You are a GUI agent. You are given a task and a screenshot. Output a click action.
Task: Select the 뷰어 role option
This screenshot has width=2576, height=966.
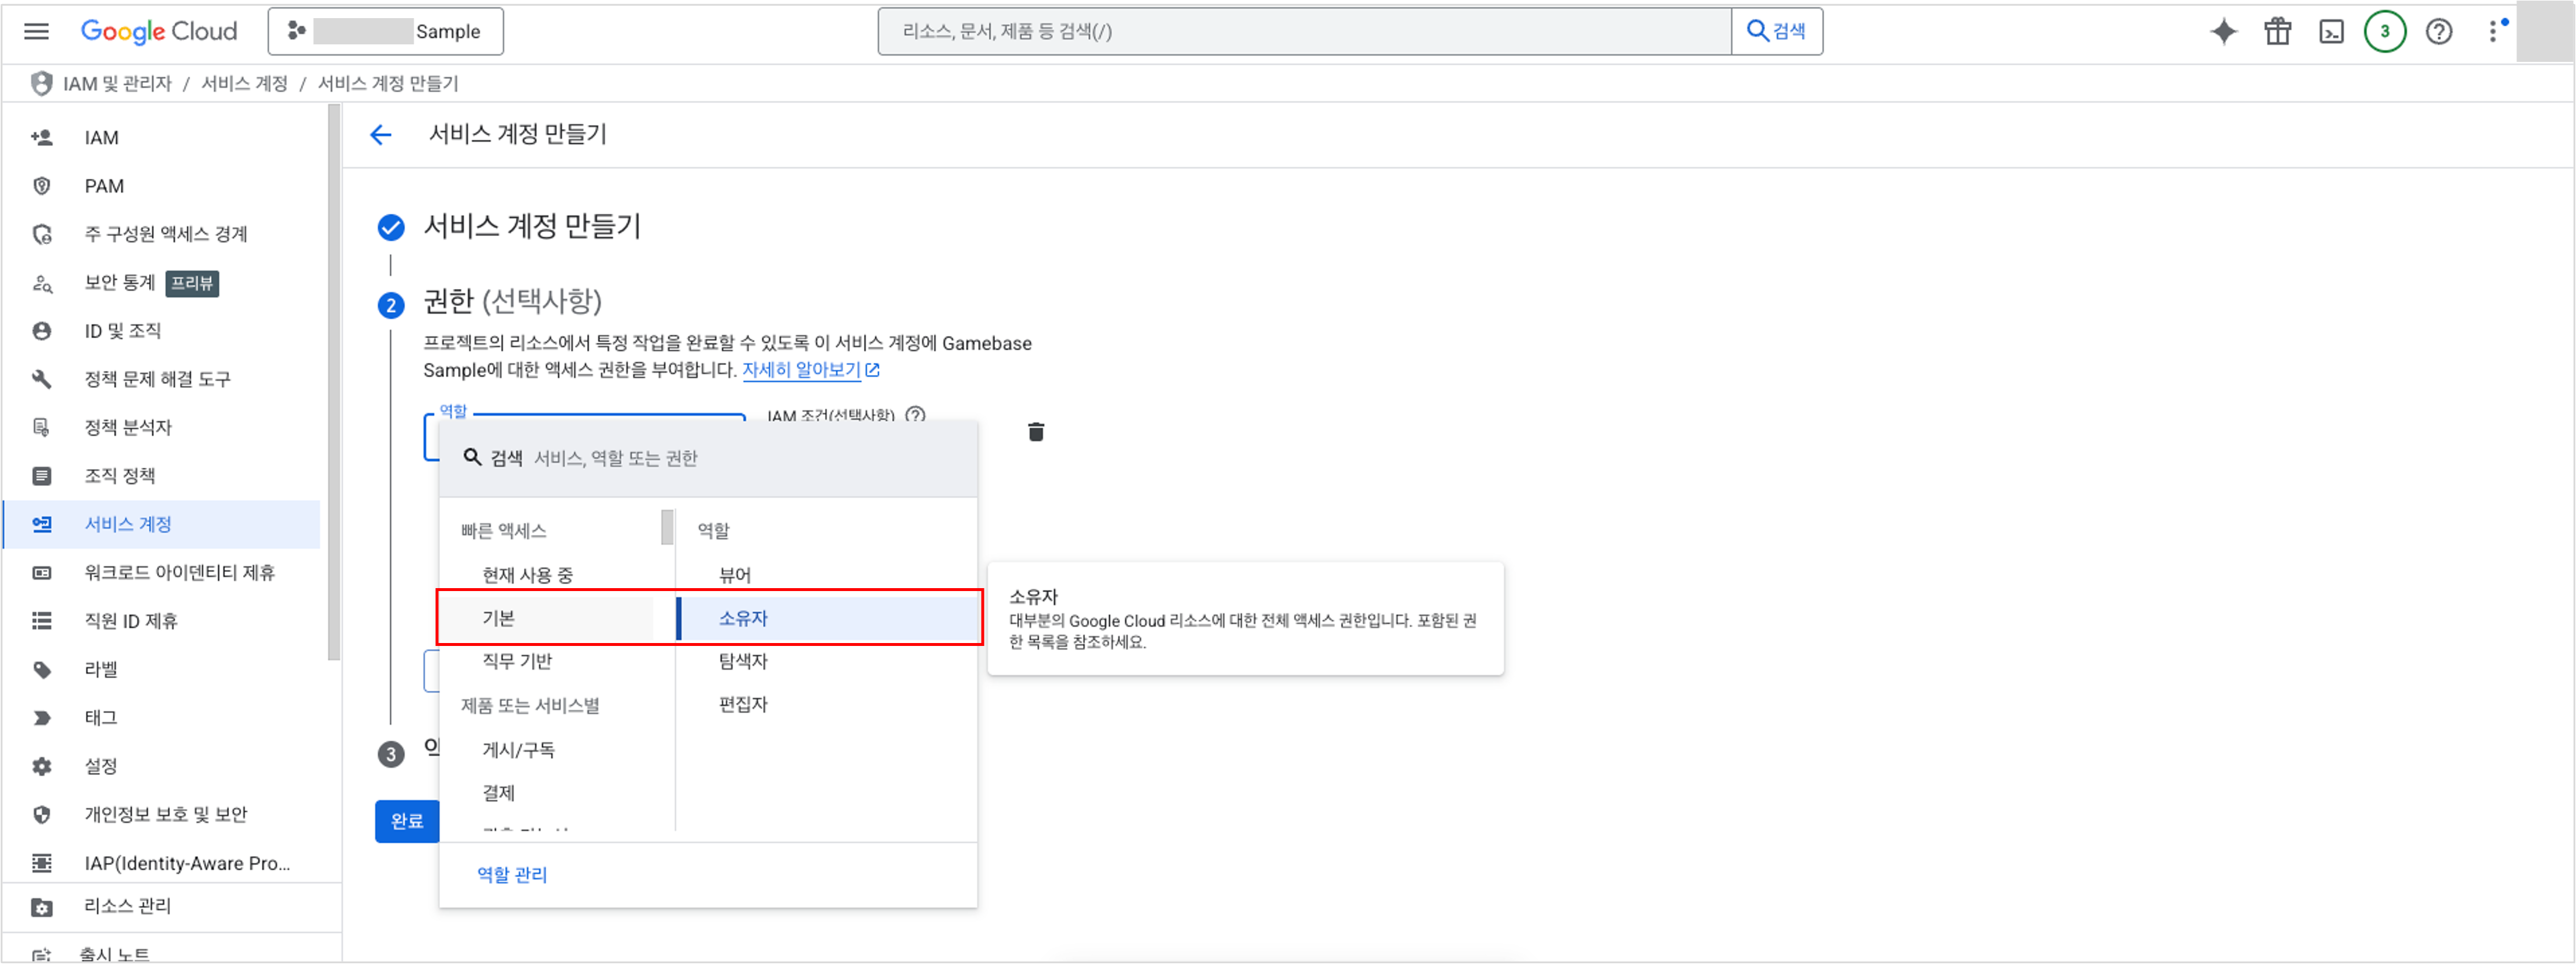point(735,574)
